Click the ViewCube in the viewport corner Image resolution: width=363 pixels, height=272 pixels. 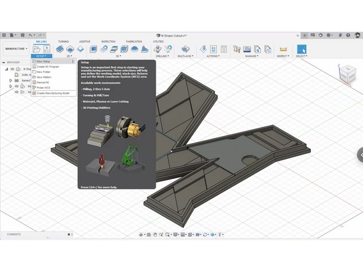(x=348, y=74)
